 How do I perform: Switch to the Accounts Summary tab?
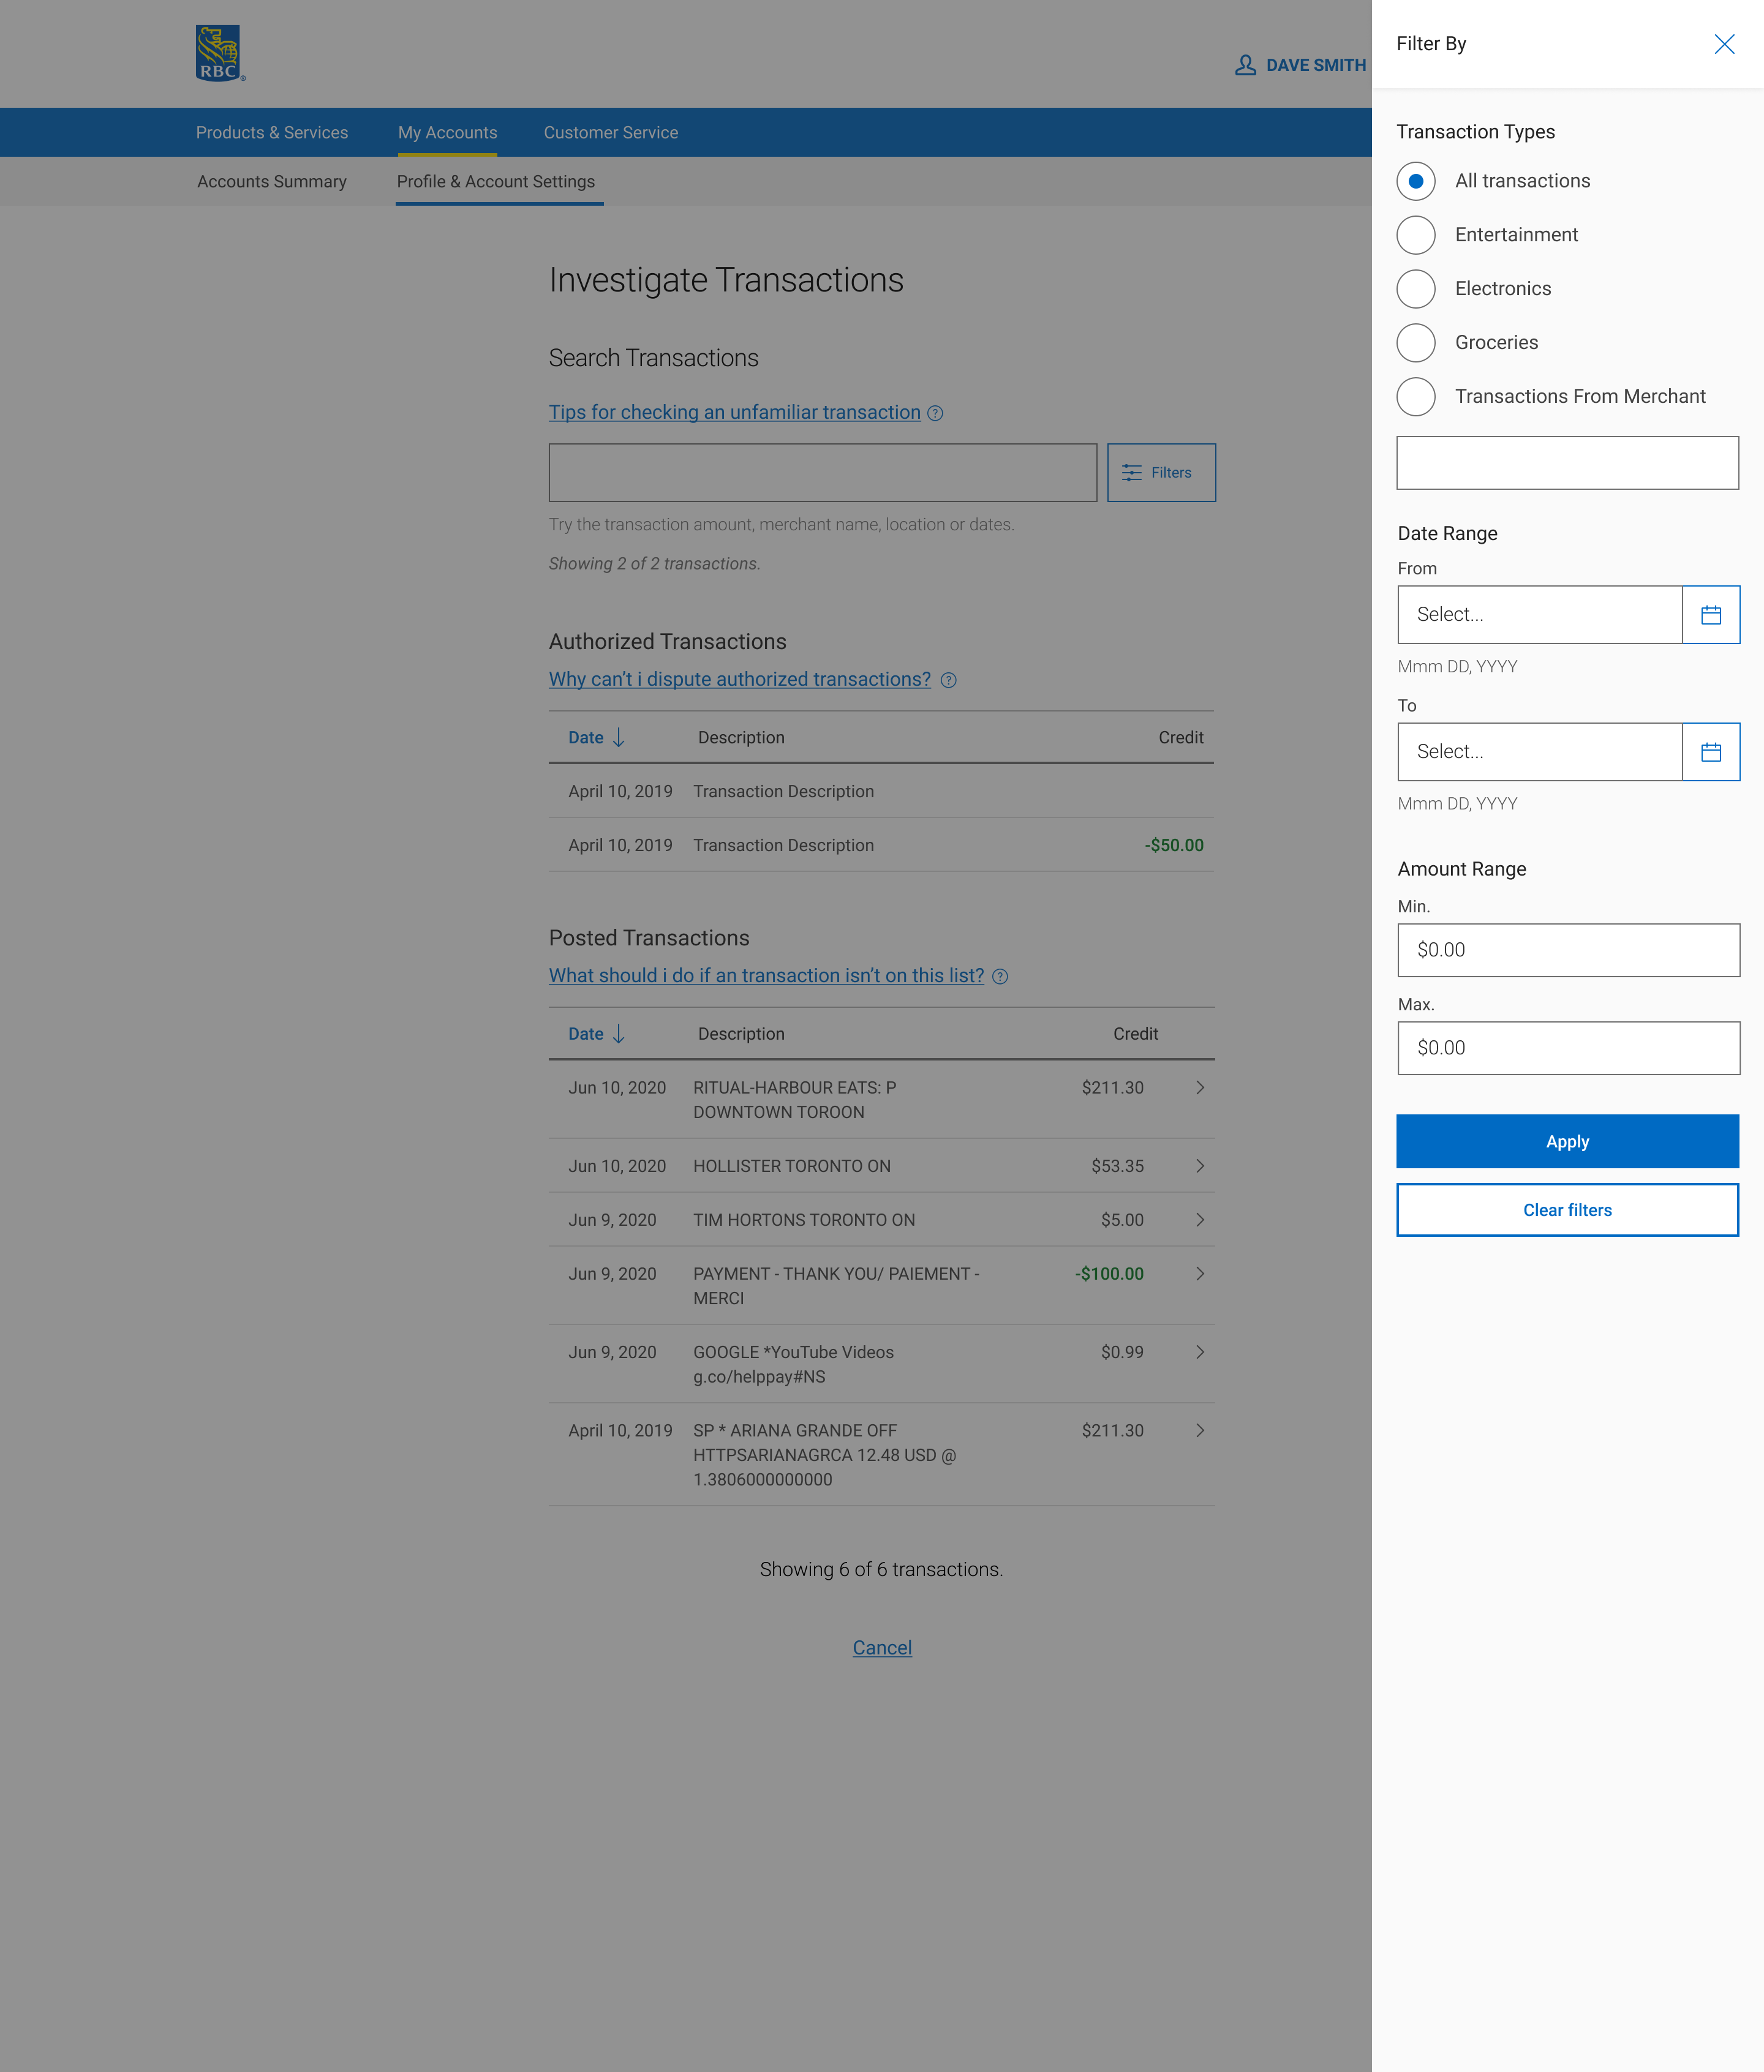(271, 182)
